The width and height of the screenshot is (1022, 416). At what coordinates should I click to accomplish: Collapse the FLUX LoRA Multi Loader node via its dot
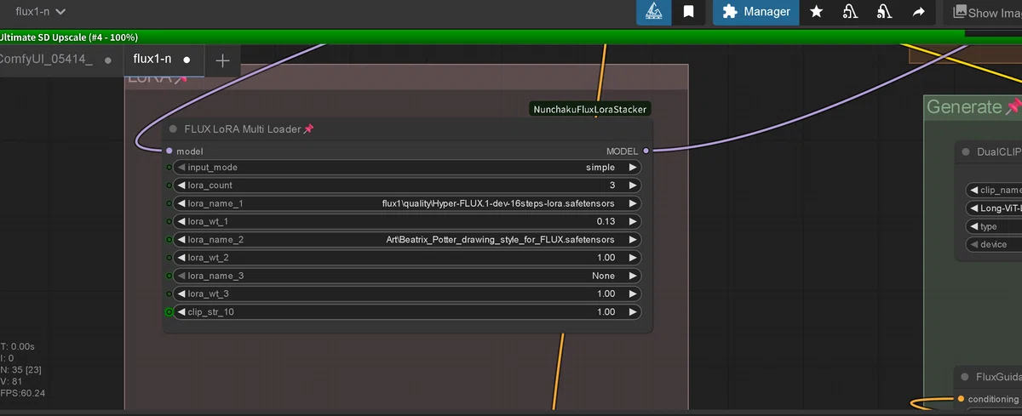click(173, 129)
